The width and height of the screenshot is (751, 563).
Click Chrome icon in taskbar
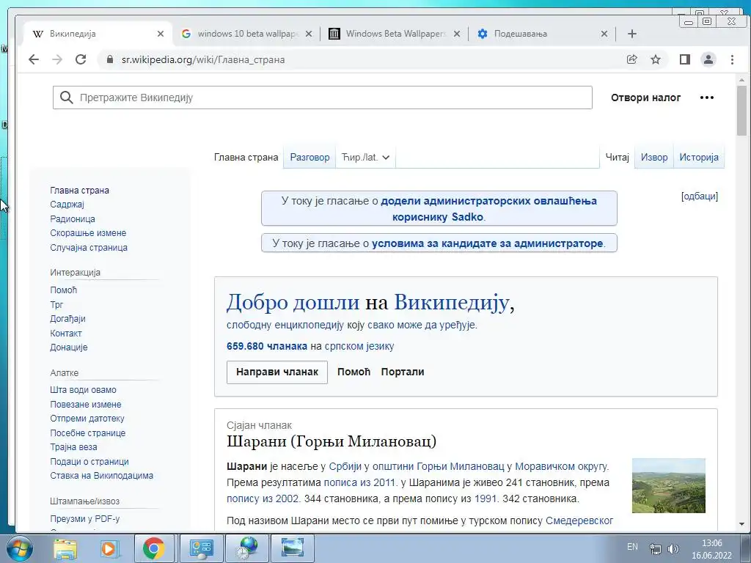coord(153,548)
